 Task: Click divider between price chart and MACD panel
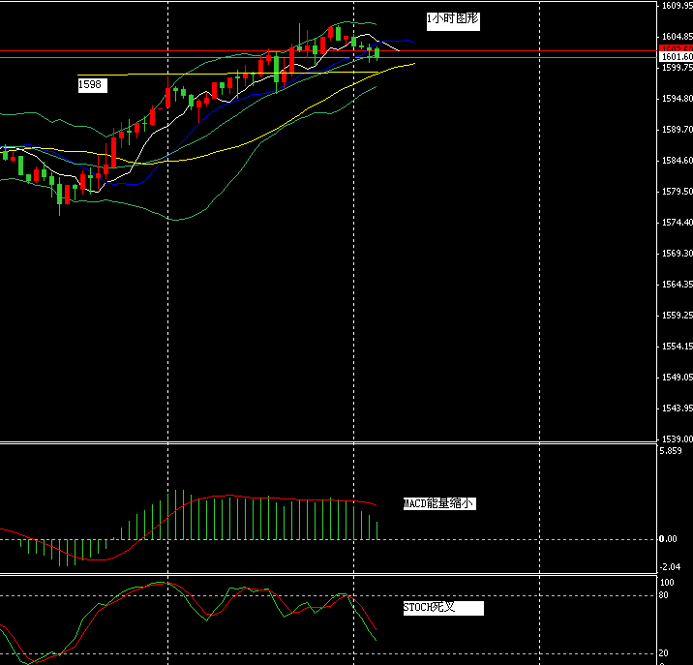click(x=329, y=443)
